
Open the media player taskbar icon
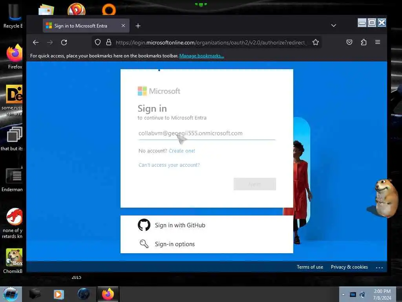(x=58, y=294)
